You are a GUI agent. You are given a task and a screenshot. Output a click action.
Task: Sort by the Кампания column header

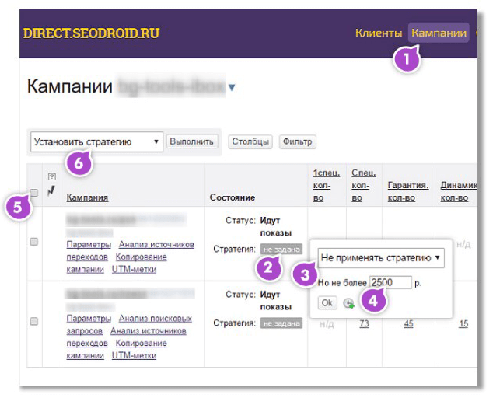click(x=87, y=197)
